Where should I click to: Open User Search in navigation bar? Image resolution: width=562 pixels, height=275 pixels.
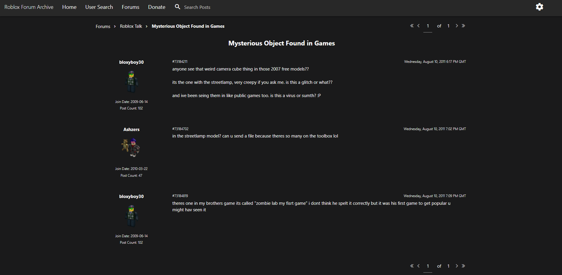tap(99, 7)
